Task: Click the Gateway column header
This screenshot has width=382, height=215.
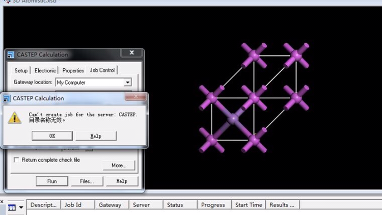Action: point(112,205)
